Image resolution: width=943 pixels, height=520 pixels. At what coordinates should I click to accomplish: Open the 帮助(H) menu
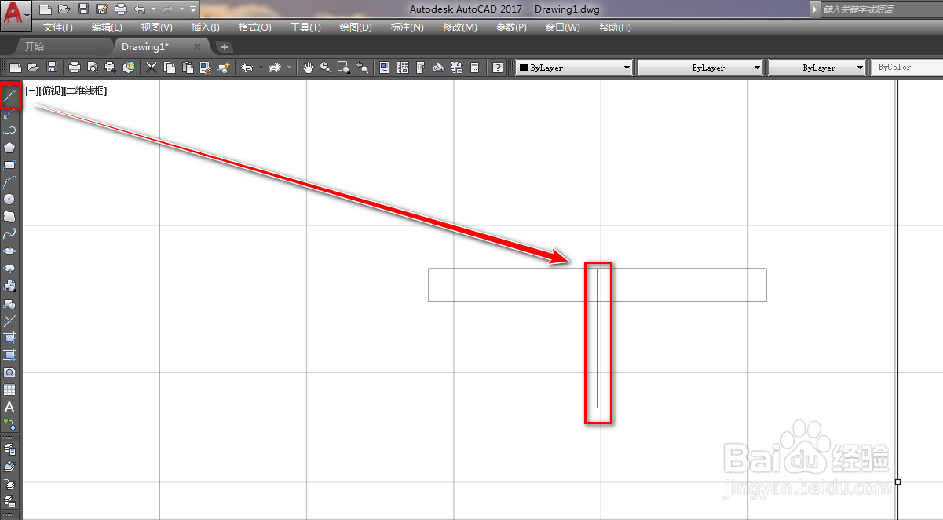(615, 27)
